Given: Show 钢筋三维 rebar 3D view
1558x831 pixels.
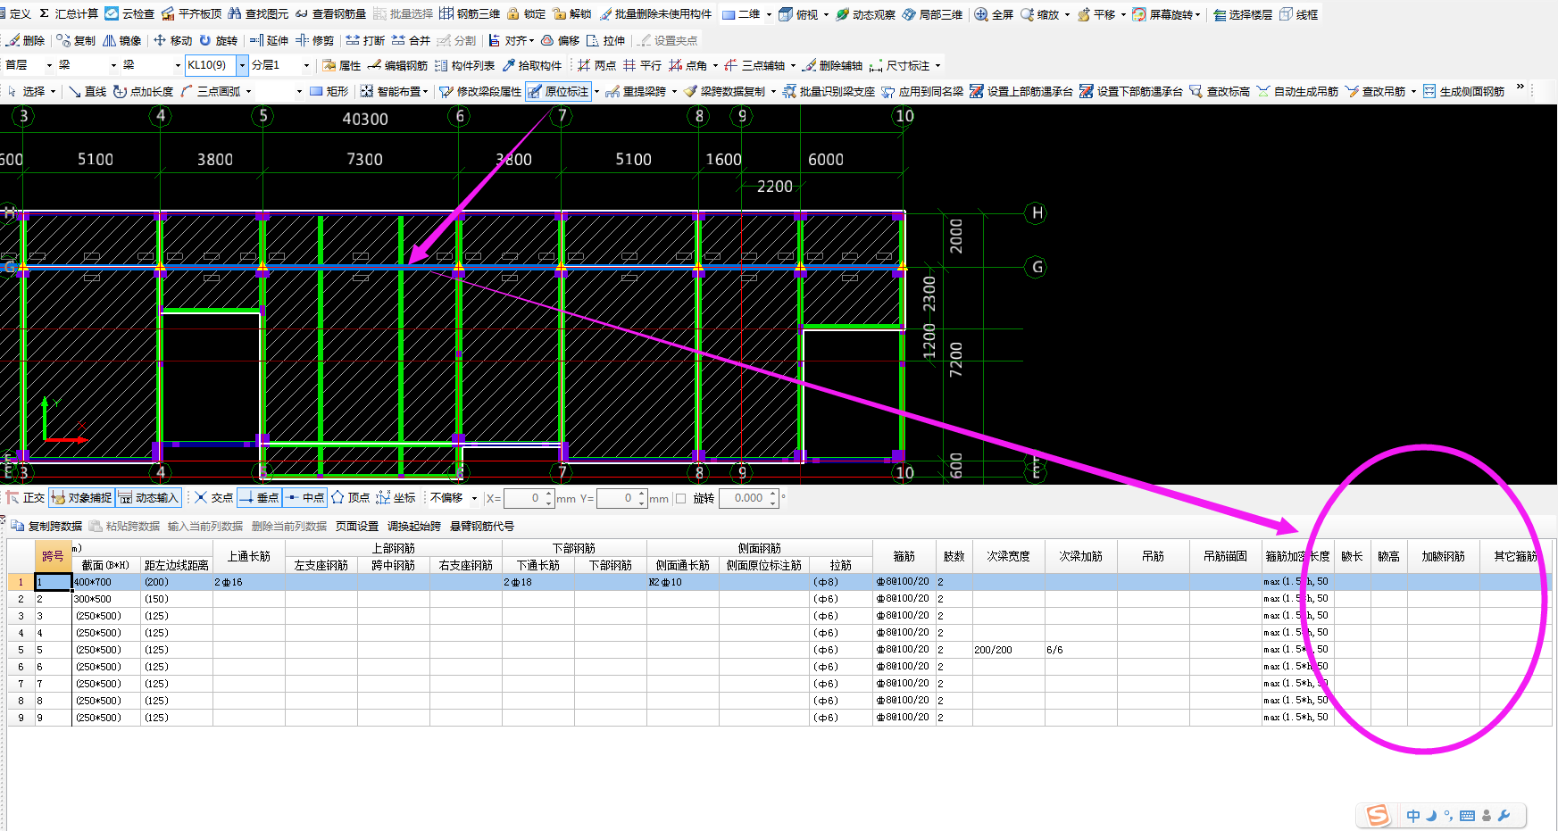Looking at the screenshot, I should 470,14.
